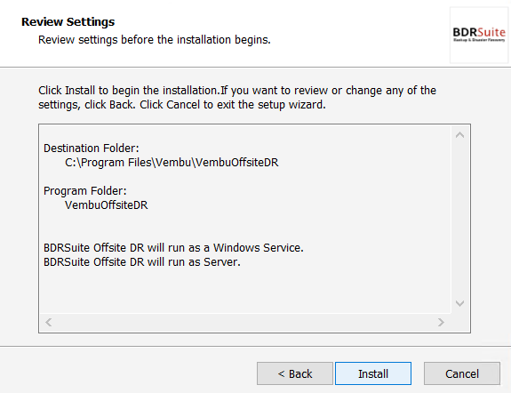Click the horizontal scrollbar track of settings box
The width and height of the screenshot is (511, 393).
click(244, 322)
